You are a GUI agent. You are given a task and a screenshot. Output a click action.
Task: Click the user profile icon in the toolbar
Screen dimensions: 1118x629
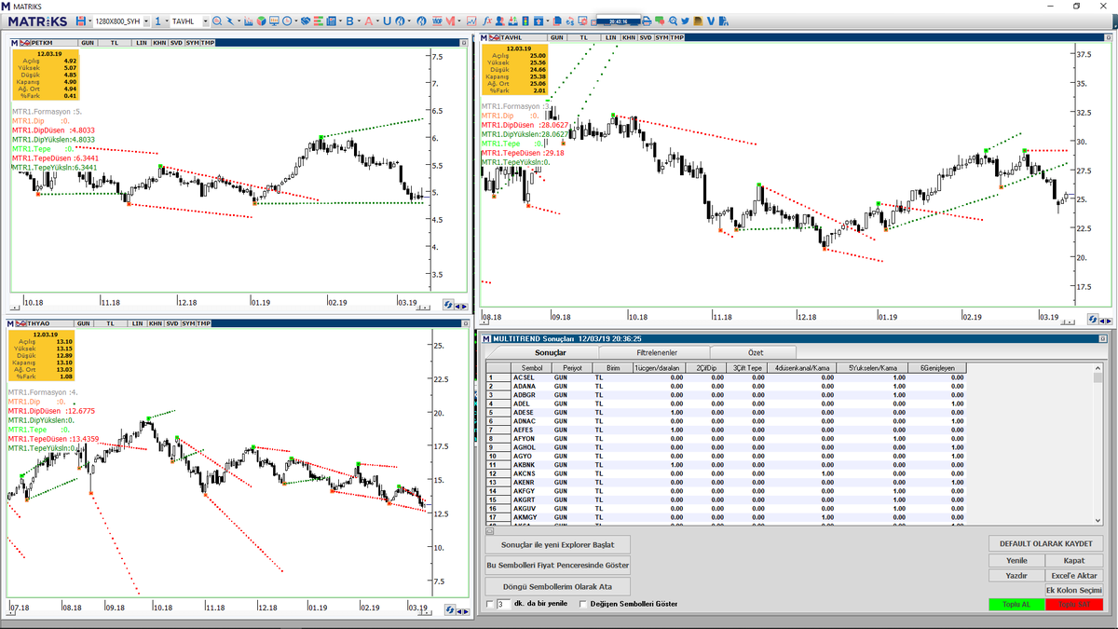(499, 21)
